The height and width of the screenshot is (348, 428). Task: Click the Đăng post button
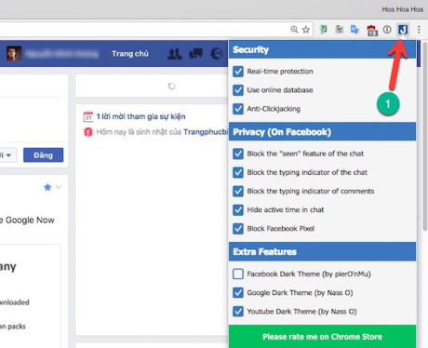[x=43, y=155]
